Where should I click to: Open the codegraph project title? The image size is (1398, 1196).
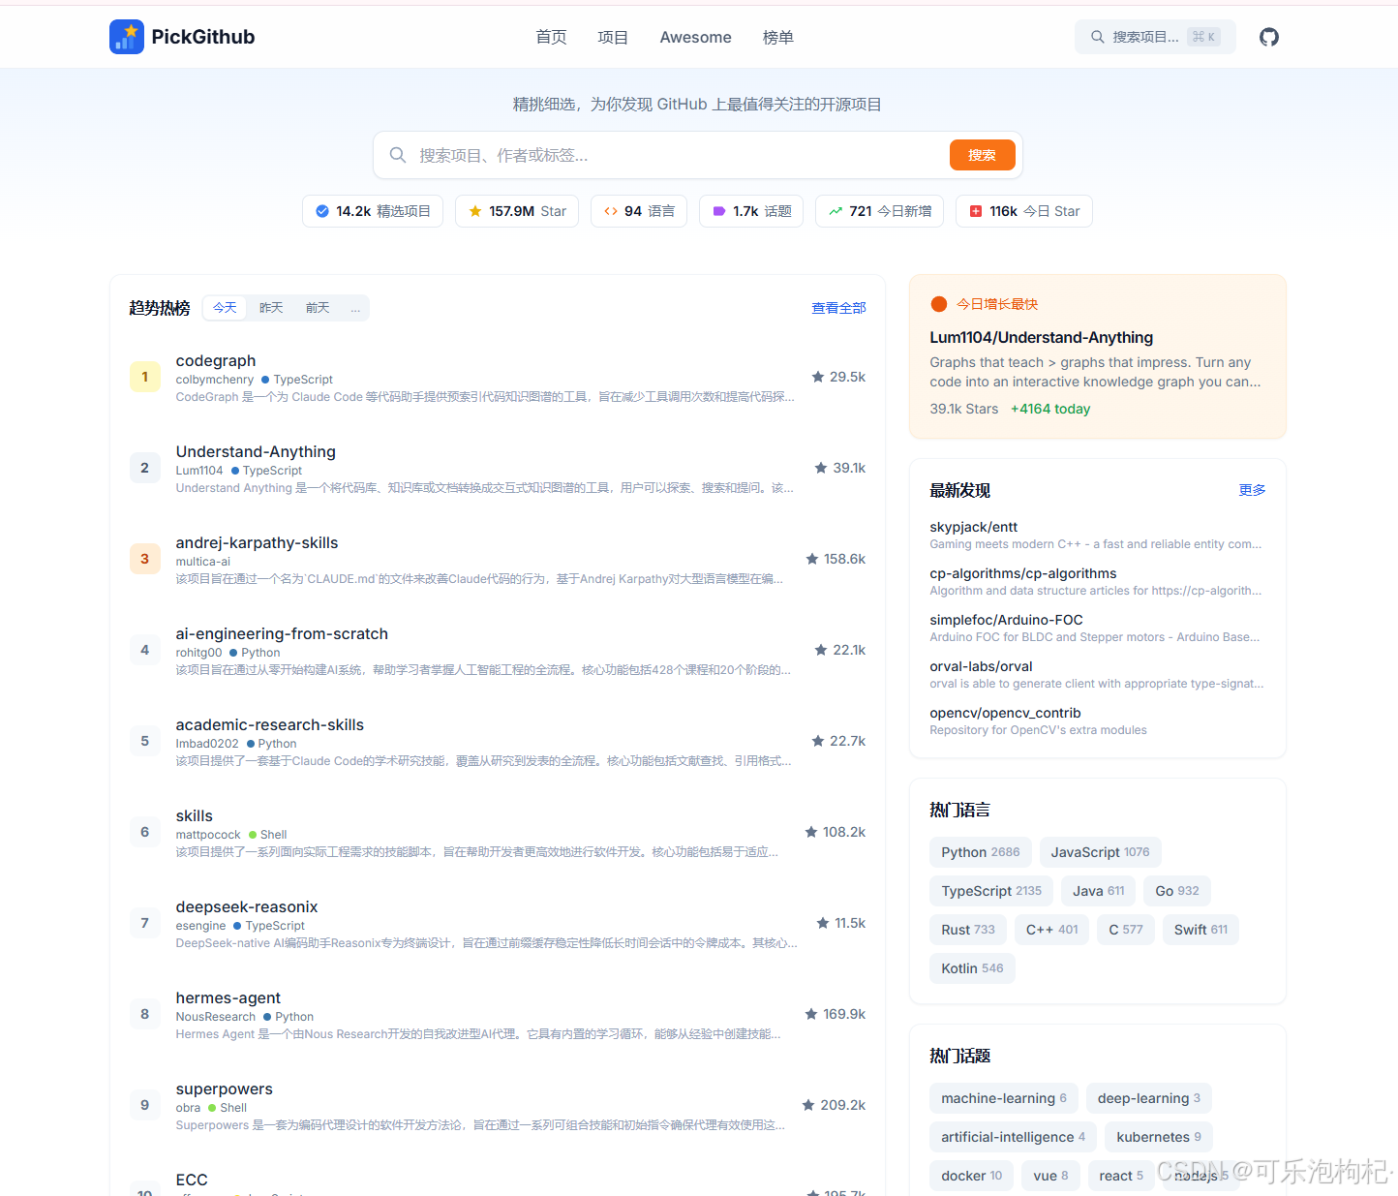tap(216, 360)
